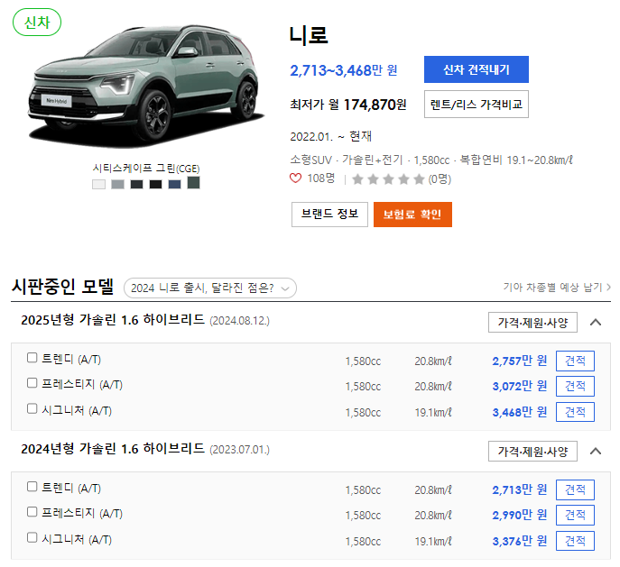Click 견적 for 3,376만 원 trim
620x567 pixels.
575,541
